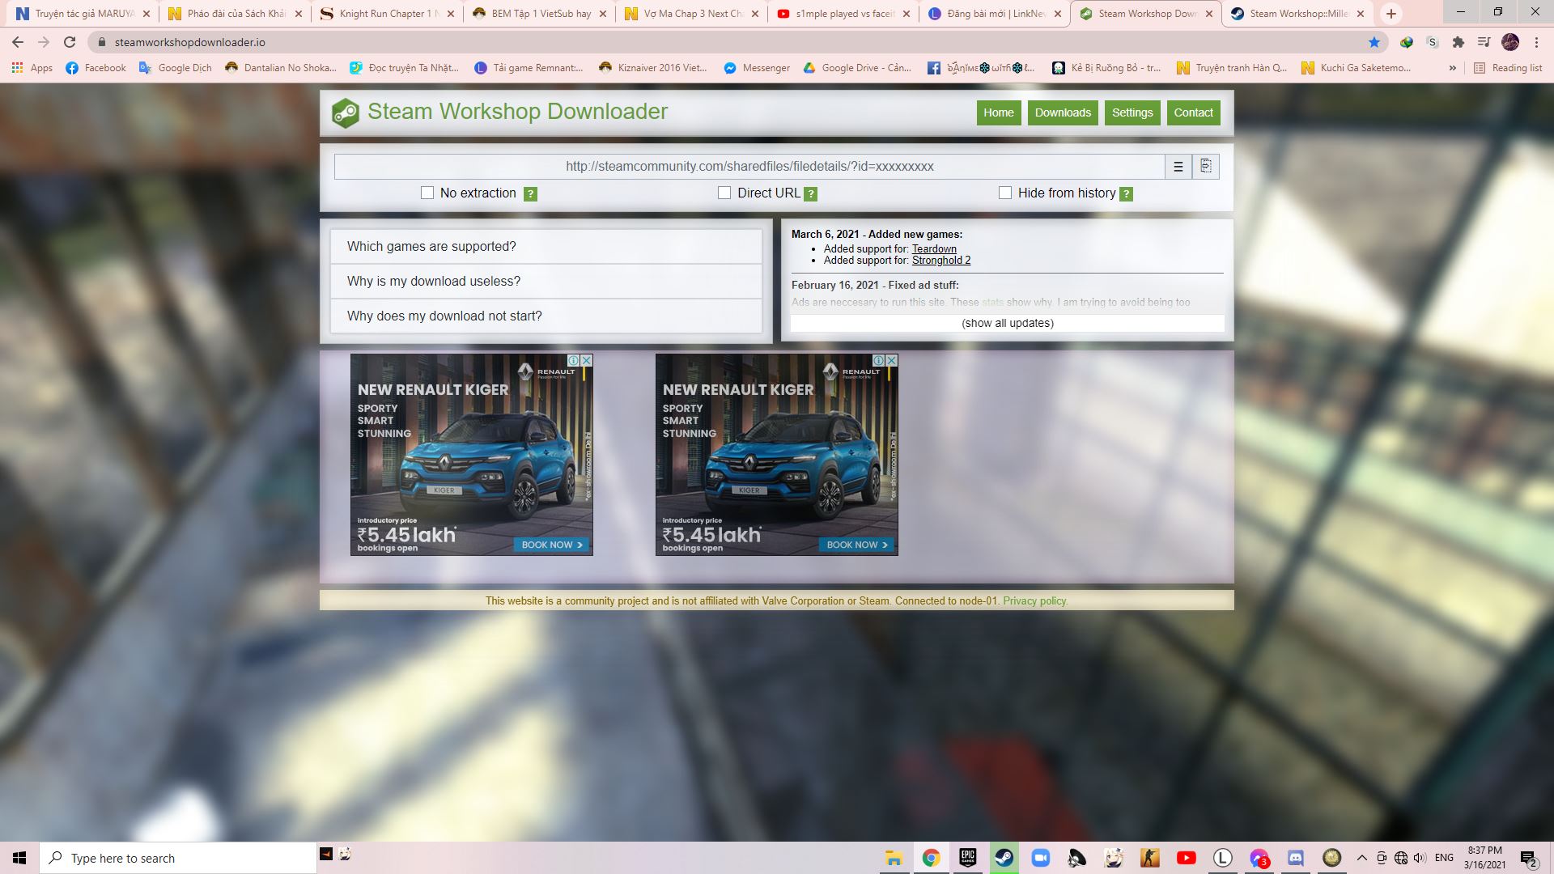The image size is (1554, 874).
Task: Tick the Direct URL checkbox
Action: click(724, 193)
